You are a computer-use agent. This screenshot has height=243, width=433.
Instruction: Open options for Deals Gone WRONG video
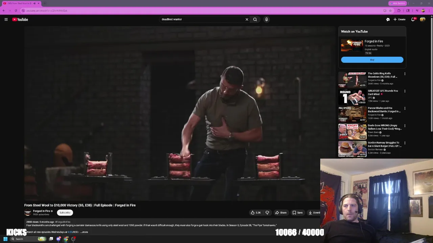(405, 126)
